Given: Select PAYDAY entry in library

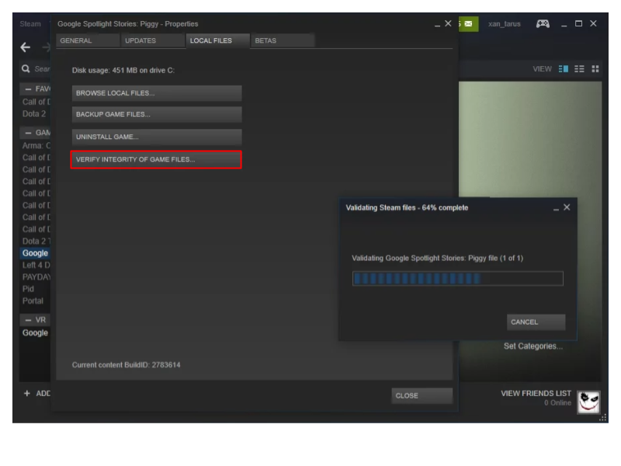Looking at the screenshot, I should click(x=36, y=276).
